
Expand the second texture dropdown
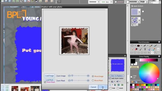139,20
